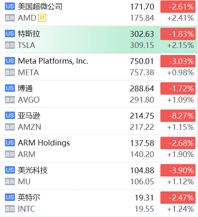Select the highlighted 特斯拉 row name
198x217 pixels.
pos(29,34)
